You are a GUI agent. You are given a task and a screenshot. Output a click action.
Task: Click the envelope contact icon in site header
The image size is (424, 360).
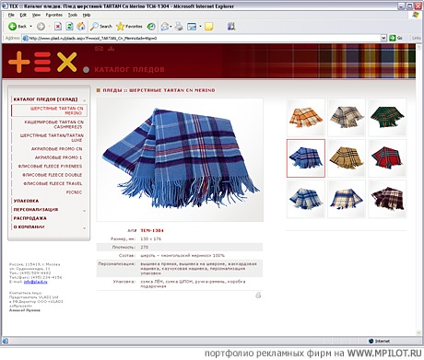coord(99,49)
